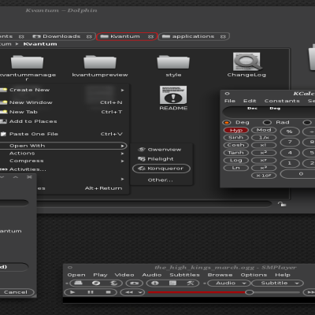Click the KCalc display field

[269, 113]
